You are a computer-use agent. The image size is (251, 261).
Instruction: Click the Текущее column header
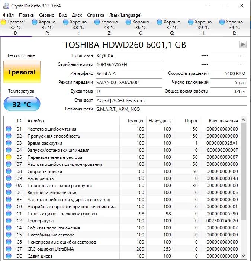tap(133, 121)
